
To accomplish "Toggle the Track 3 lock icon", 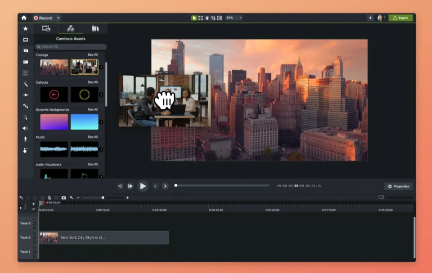I will coord(35,228).
